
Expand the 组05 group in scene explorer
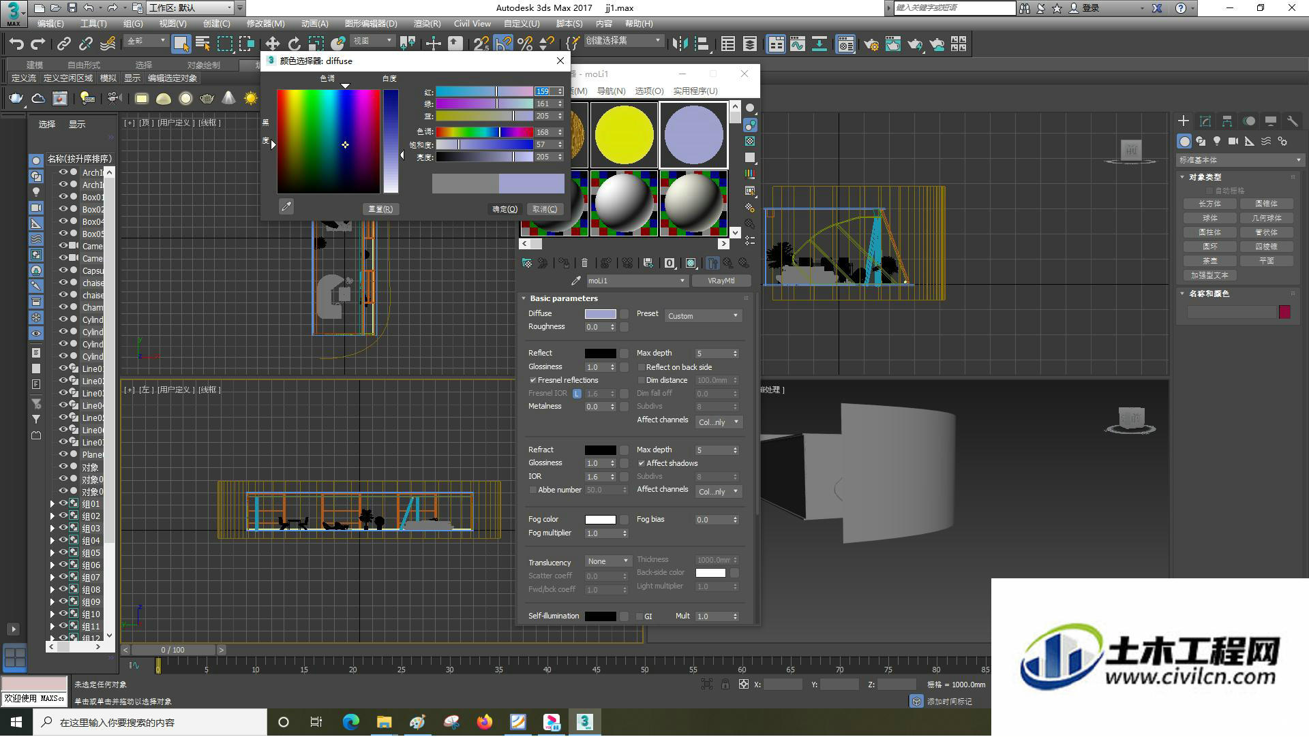tap(52, 553)
